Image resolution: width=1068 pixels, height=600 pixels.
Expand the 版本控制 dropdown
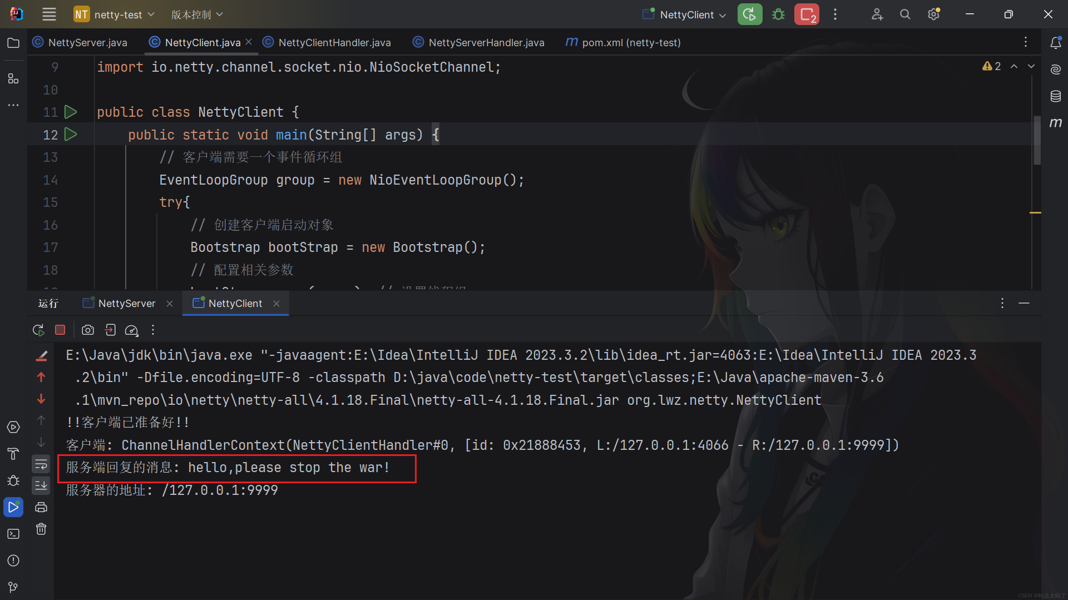196,14
